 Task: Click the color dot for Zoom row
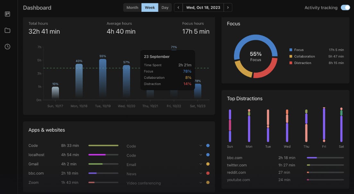click(x=208, y=182)
